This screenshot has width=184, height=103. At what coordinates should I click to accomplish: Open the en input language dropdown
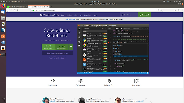tap(169, 1)
